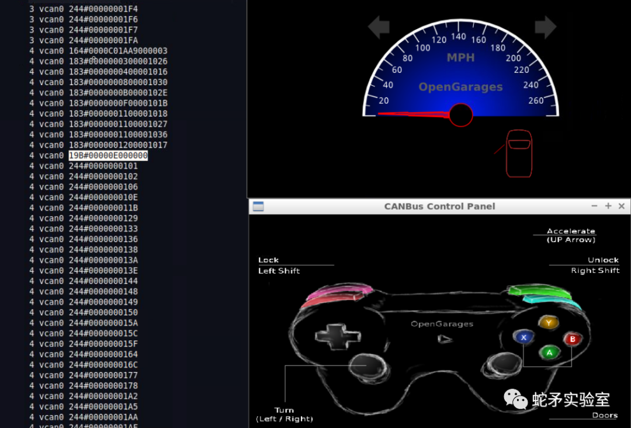631x428 pixels.
Task: Close the CANBus Control Panel window
Action: coord(621,206)
